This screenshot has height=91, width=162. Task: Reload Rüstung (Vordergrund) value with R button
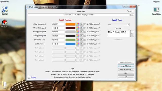click(82, 32)
